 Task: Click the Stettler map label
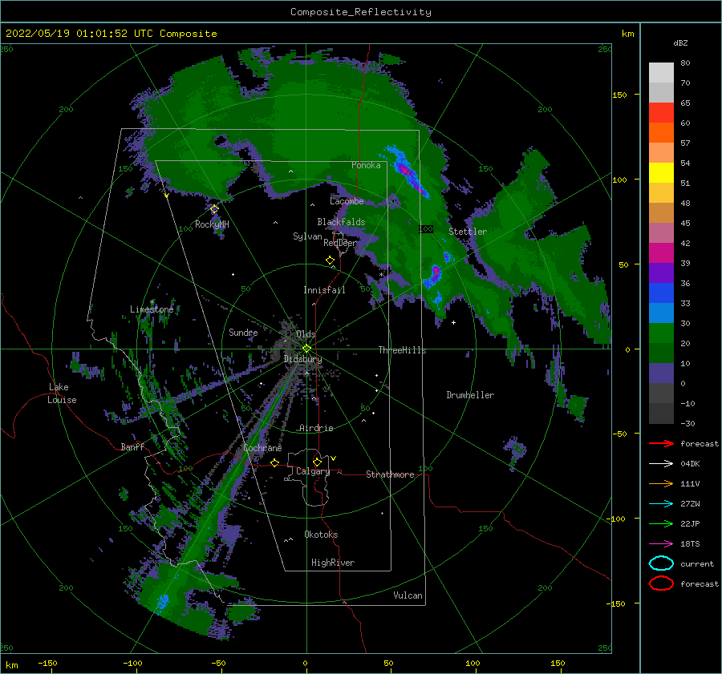[x=468, y=232]
